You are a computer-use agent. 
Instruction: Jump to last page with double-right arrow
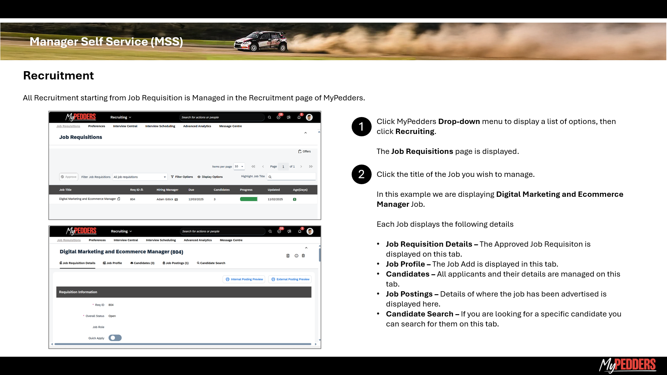click(x=311, y=167)
